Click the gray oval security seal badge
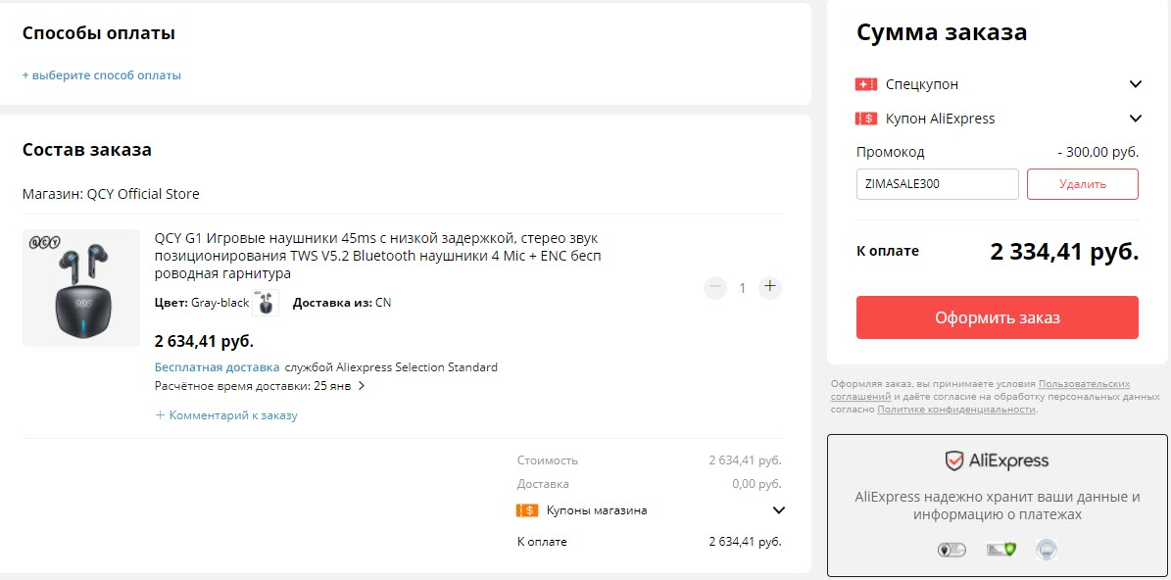 pos(951,550)
